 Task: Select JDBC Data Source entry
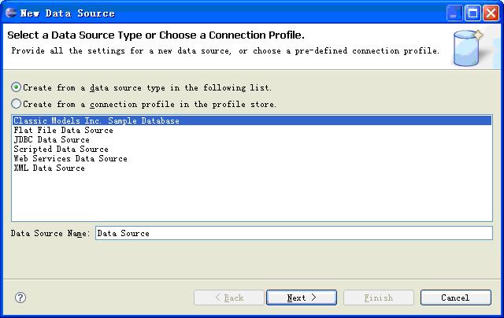pos(51,140)
